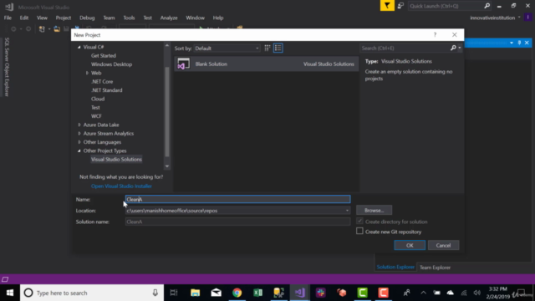Select Cloud in project tree
This screenshot has height=301, width=535.
(x=98, y=99)
